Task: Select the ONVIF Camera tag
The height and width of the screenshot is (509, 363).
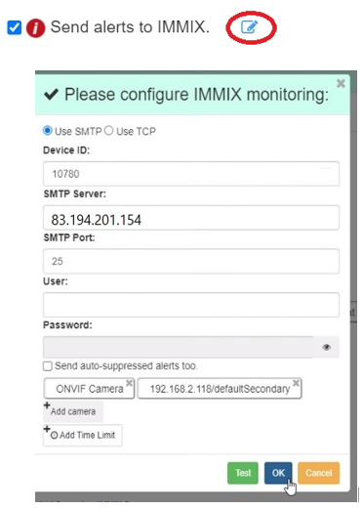Action: pos(90,389)
